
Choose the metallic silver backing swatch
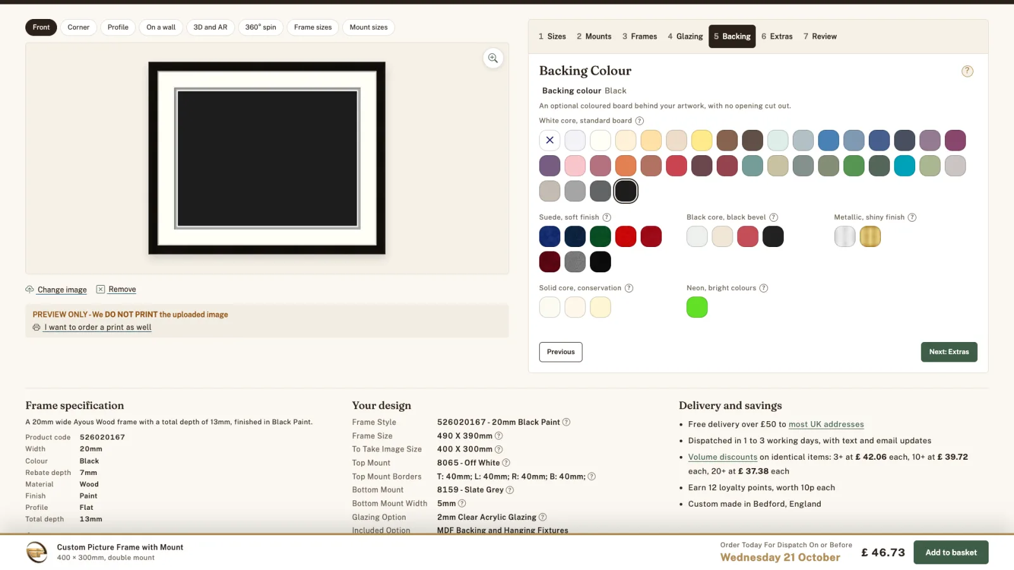845,236
